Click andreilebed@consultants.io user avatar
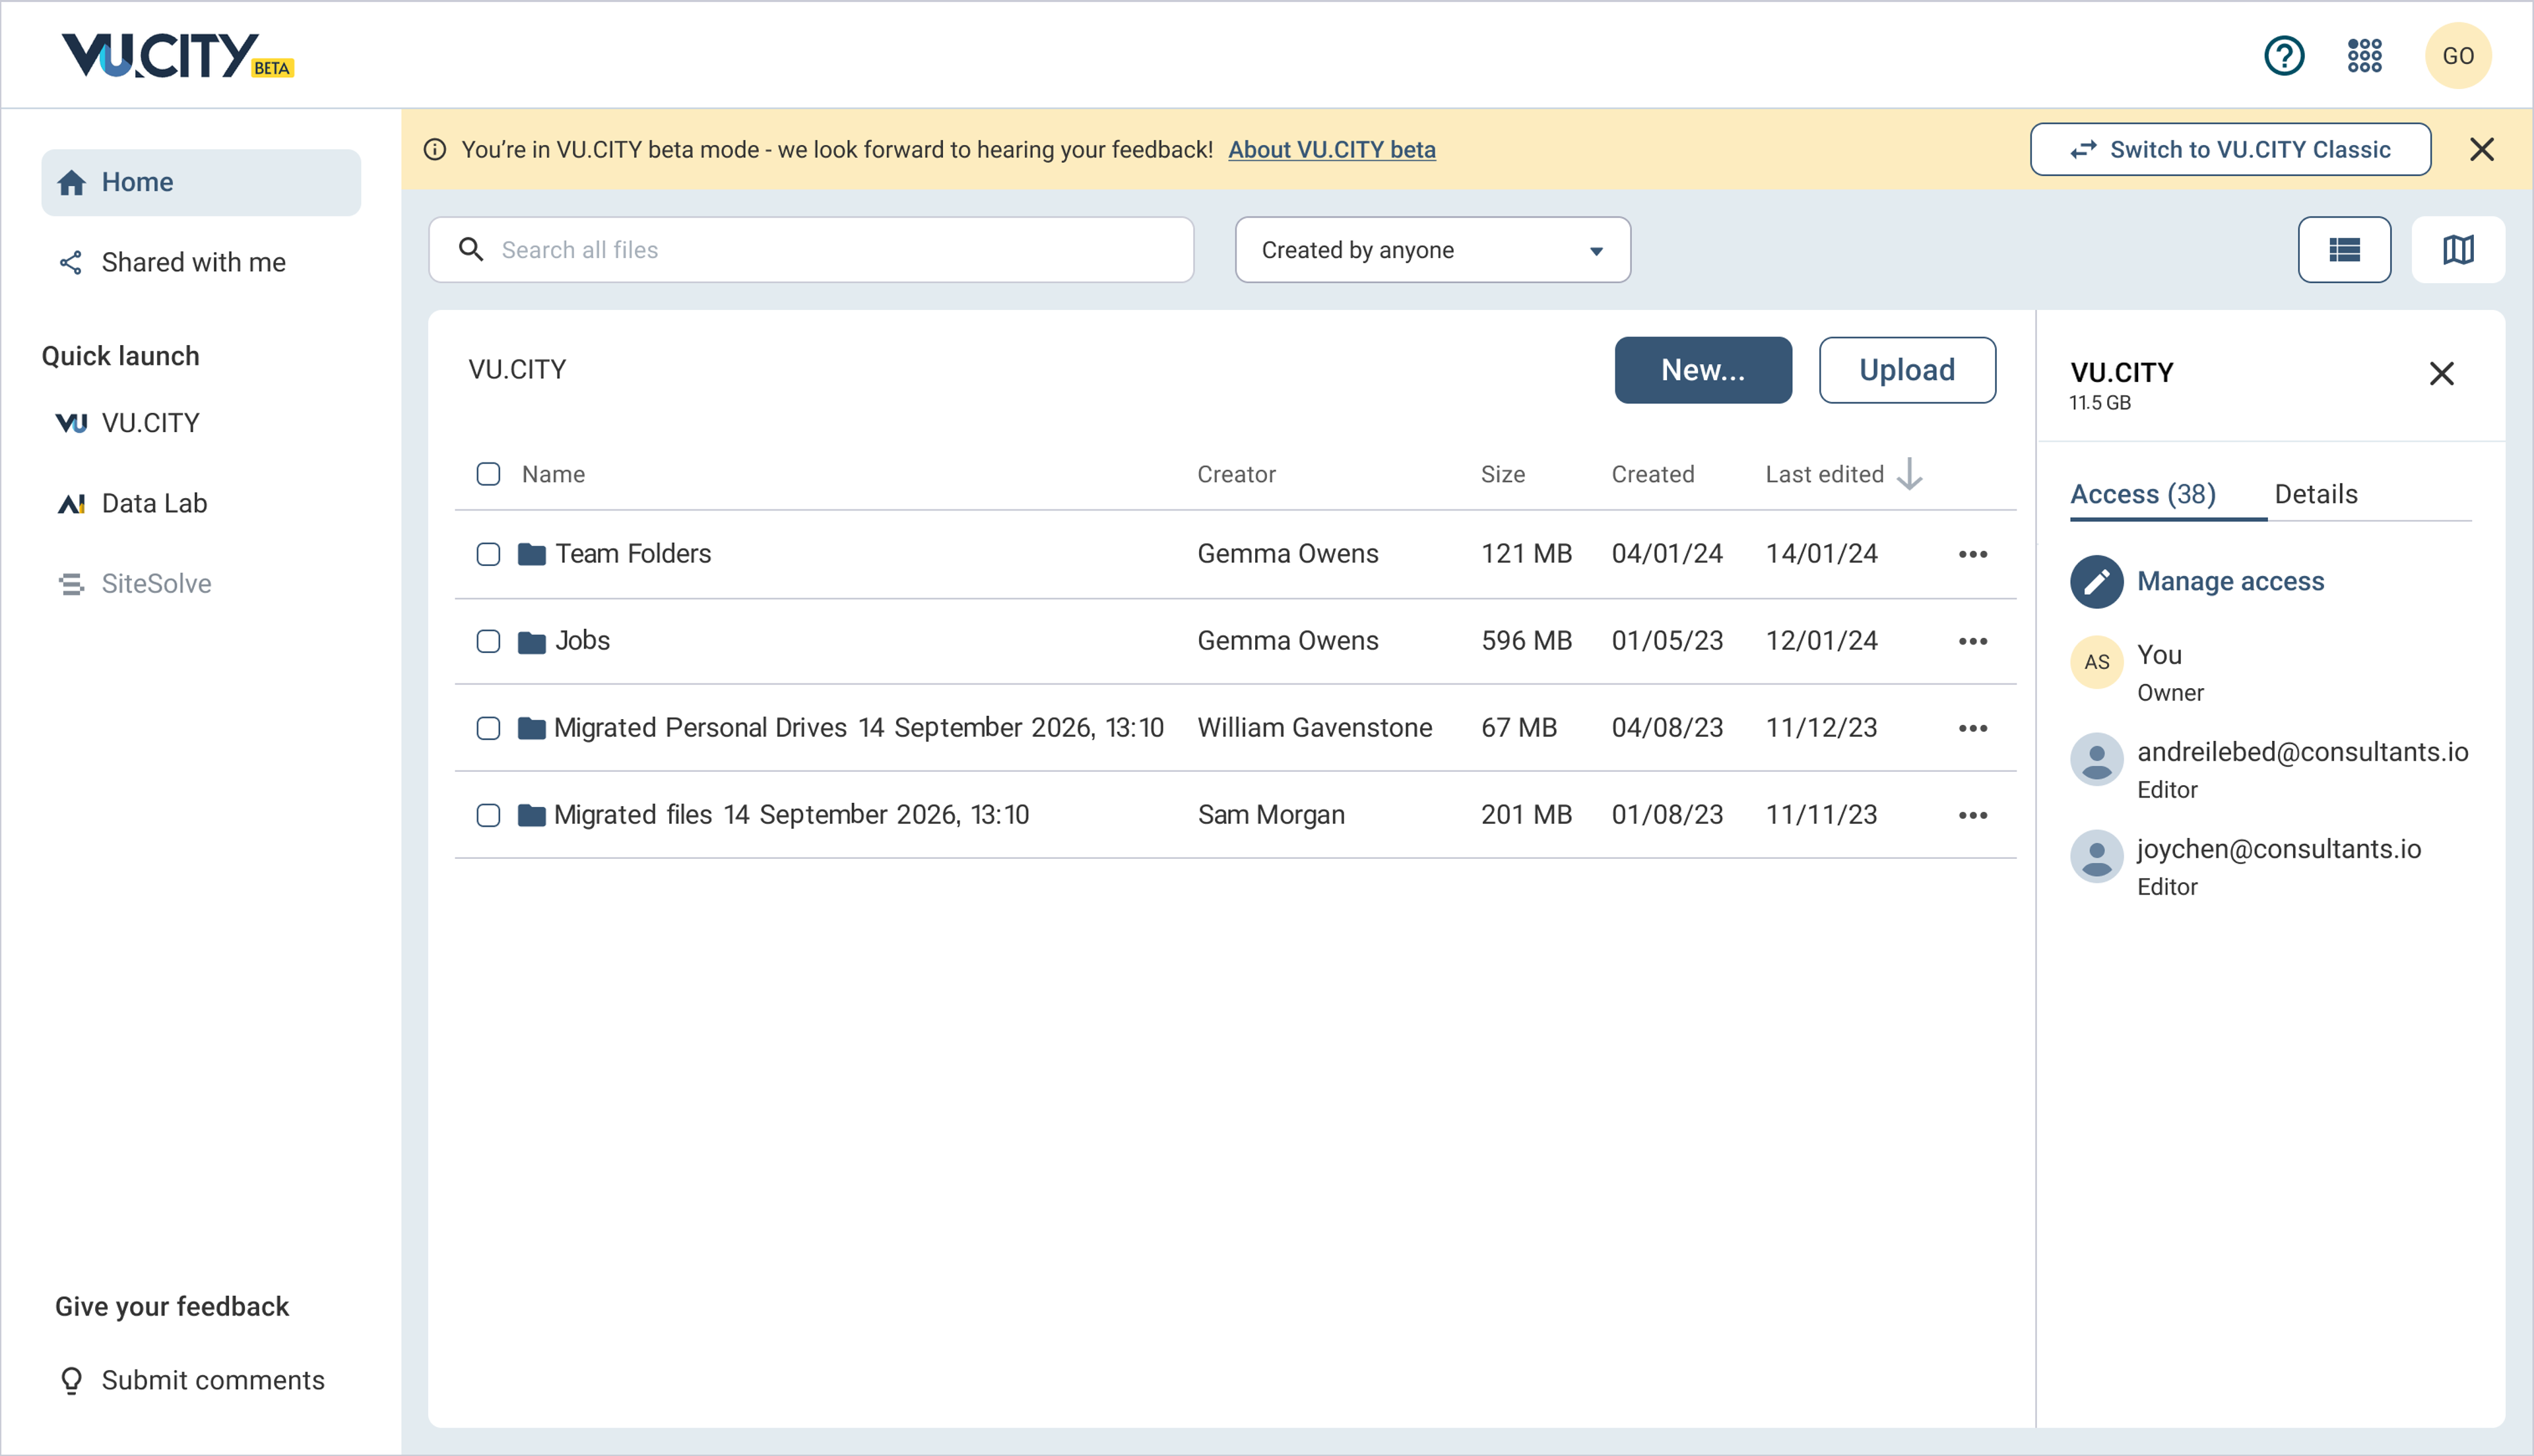Viewport: 2534px width, 1456px height. tap(2097, 760)
